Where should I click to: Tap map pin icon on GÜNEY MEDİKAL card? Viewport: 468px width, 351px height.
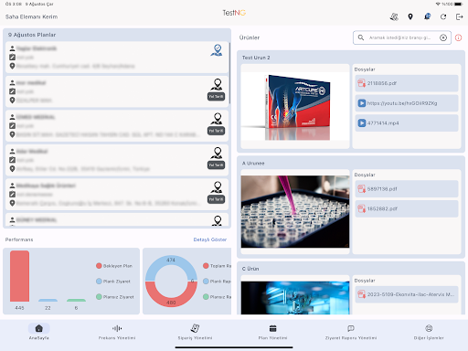coord(218,220)
